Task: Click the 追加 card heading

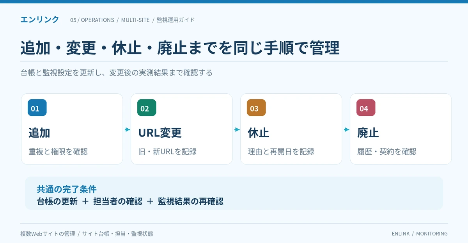Action: pyautogui.click(x=39, y=133)
